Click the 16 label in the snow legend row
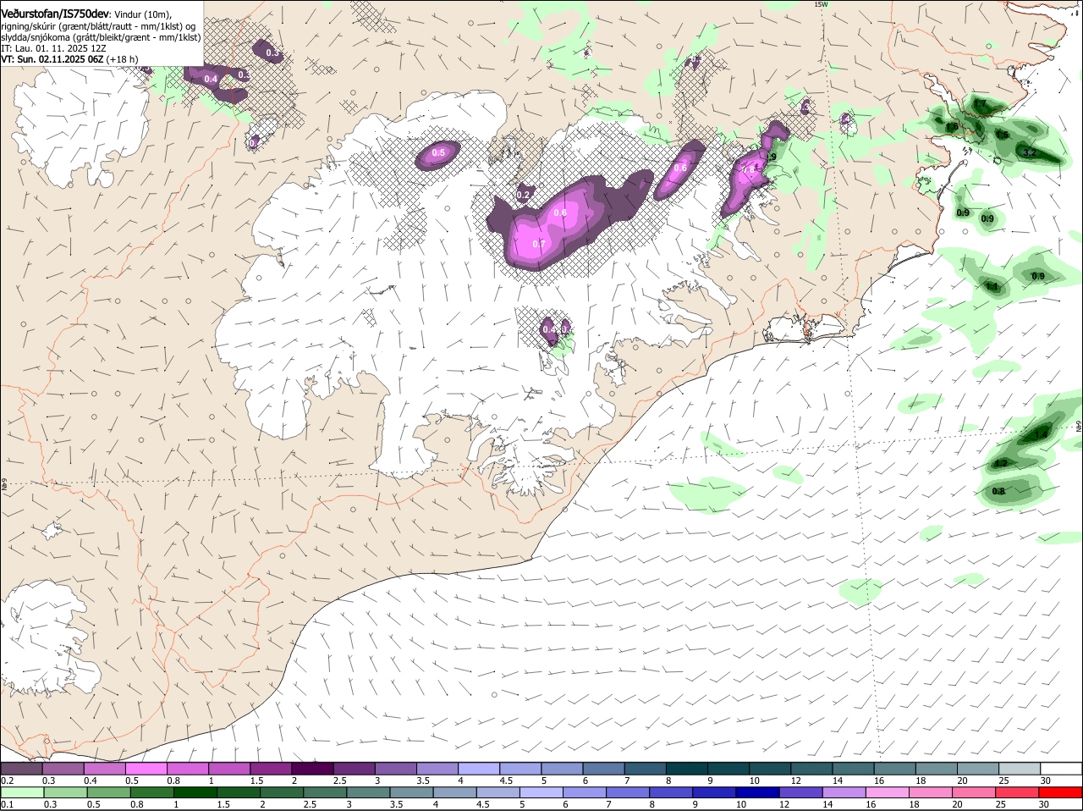 [879, 781]
